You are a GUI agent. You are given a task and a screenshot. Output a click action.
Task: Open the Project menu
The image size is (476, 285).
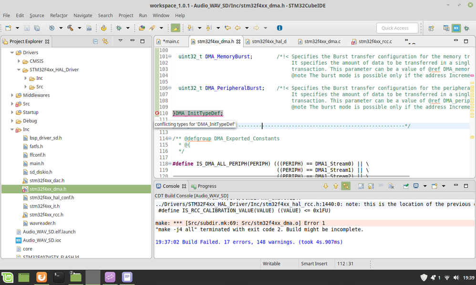coord(126,15)
